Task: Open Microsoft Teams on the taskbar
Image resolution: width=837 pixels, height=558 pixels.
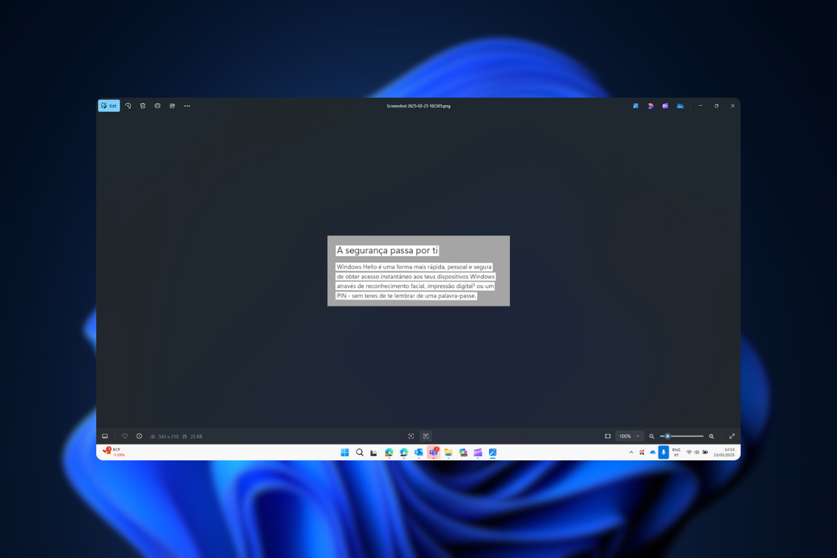Action: click(x=433, y=453)
